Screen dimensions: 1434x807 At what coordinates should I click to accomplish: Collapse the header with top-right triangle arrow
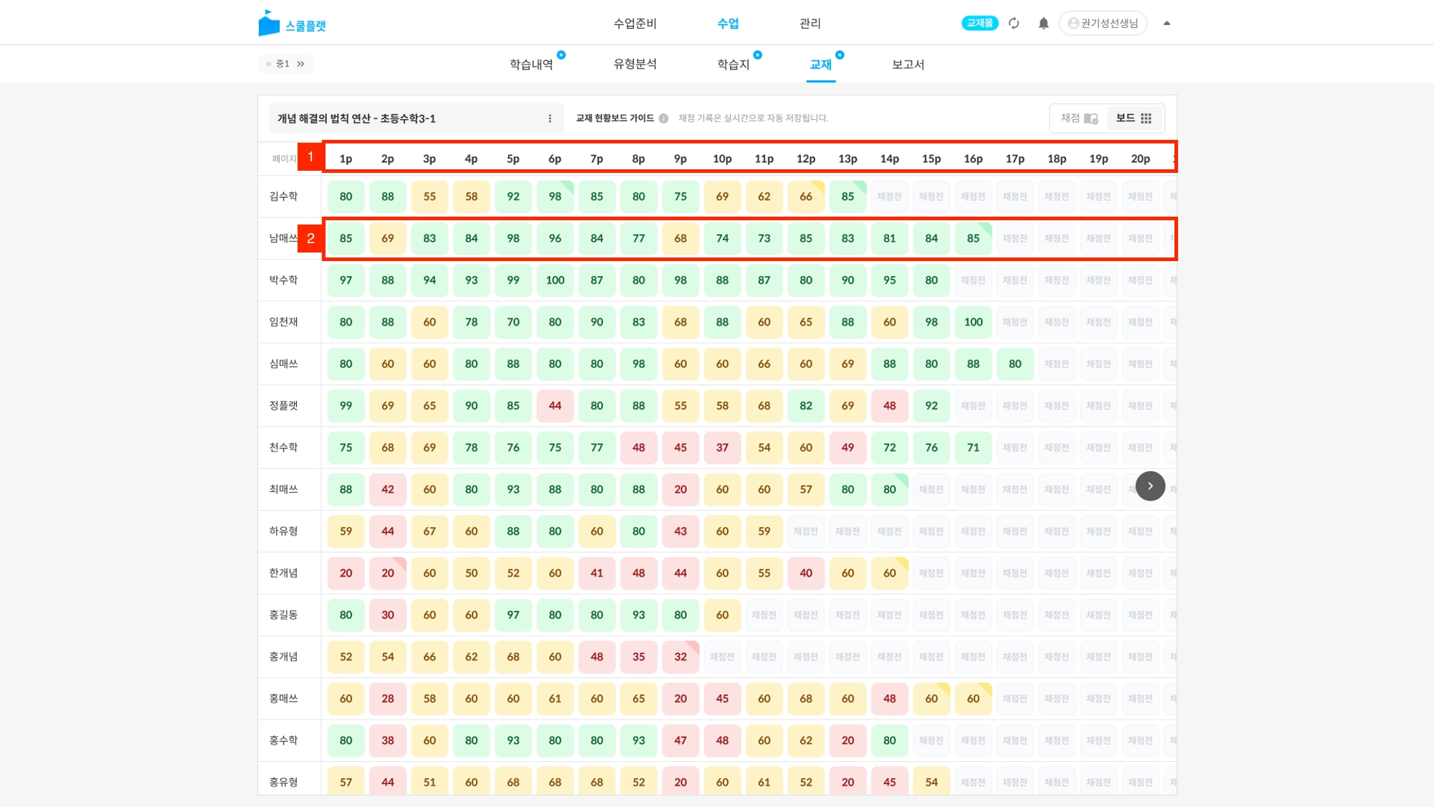coord(1167,23)
